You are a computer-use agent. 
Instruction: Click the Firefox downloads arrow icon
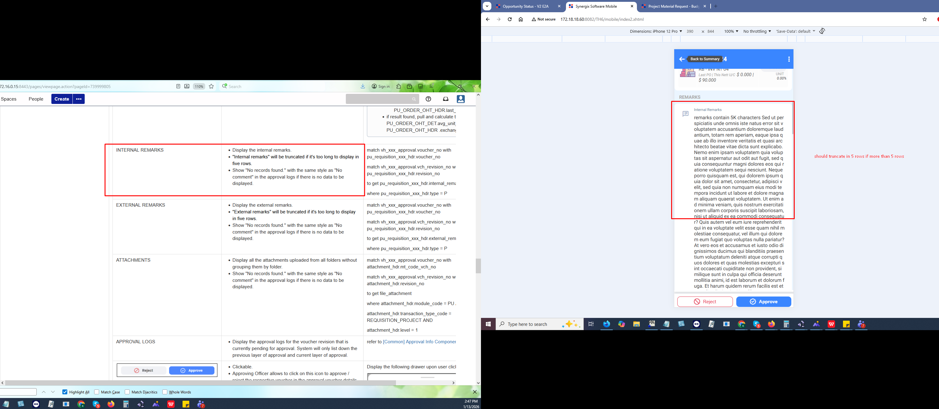point(363,87)
